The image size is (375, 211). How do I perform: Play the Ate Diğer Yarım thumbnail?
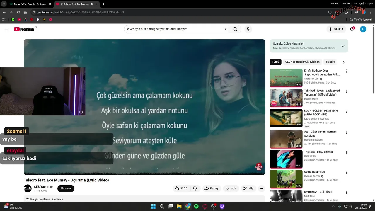[x=286, y=139]
